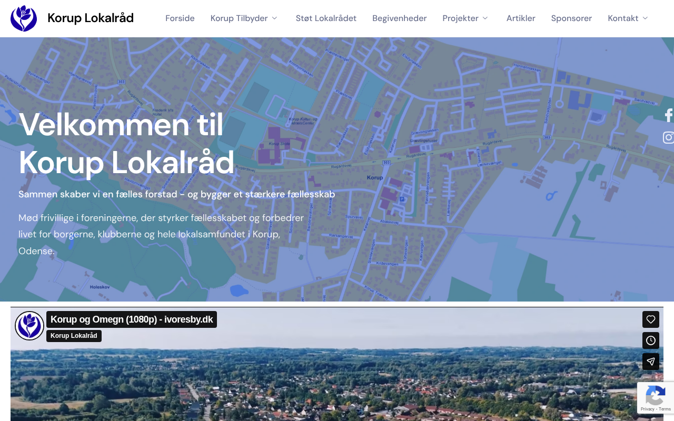Share the video via paper plane icon
The width and height of the screenshot is (674, 421).
click(x=651, y=362)
